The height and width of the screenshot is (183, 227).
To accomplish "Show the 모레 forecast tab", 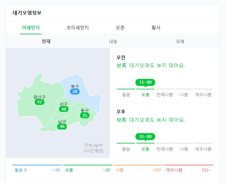I will (180, 41).
